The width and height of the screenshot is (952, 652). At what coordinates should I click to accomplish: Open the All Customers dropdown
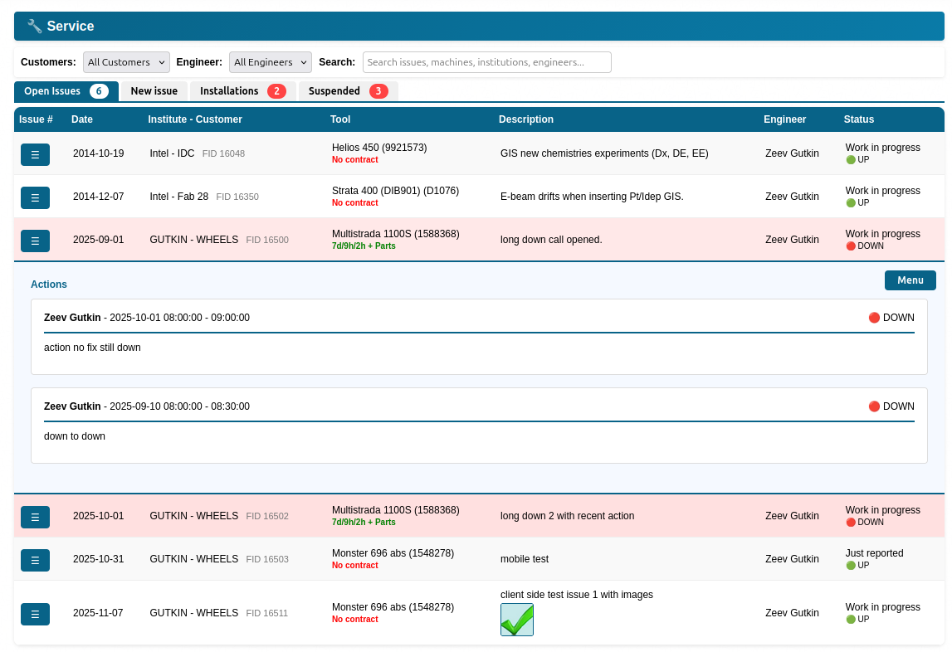point(126,62)
